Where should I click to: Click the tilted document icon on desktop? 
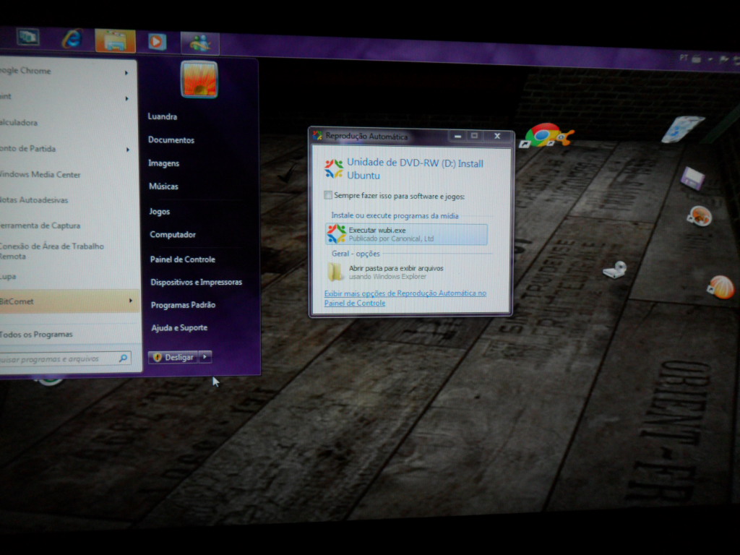[x=682, y=129]
